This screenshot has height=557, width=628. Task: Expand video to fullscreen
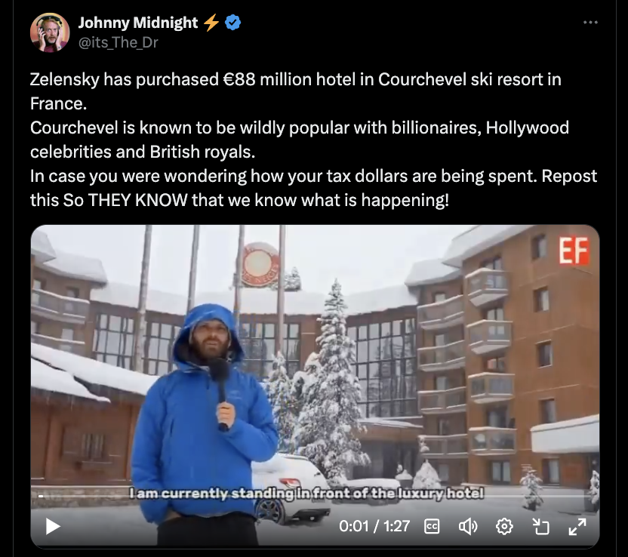click(577, 526)
